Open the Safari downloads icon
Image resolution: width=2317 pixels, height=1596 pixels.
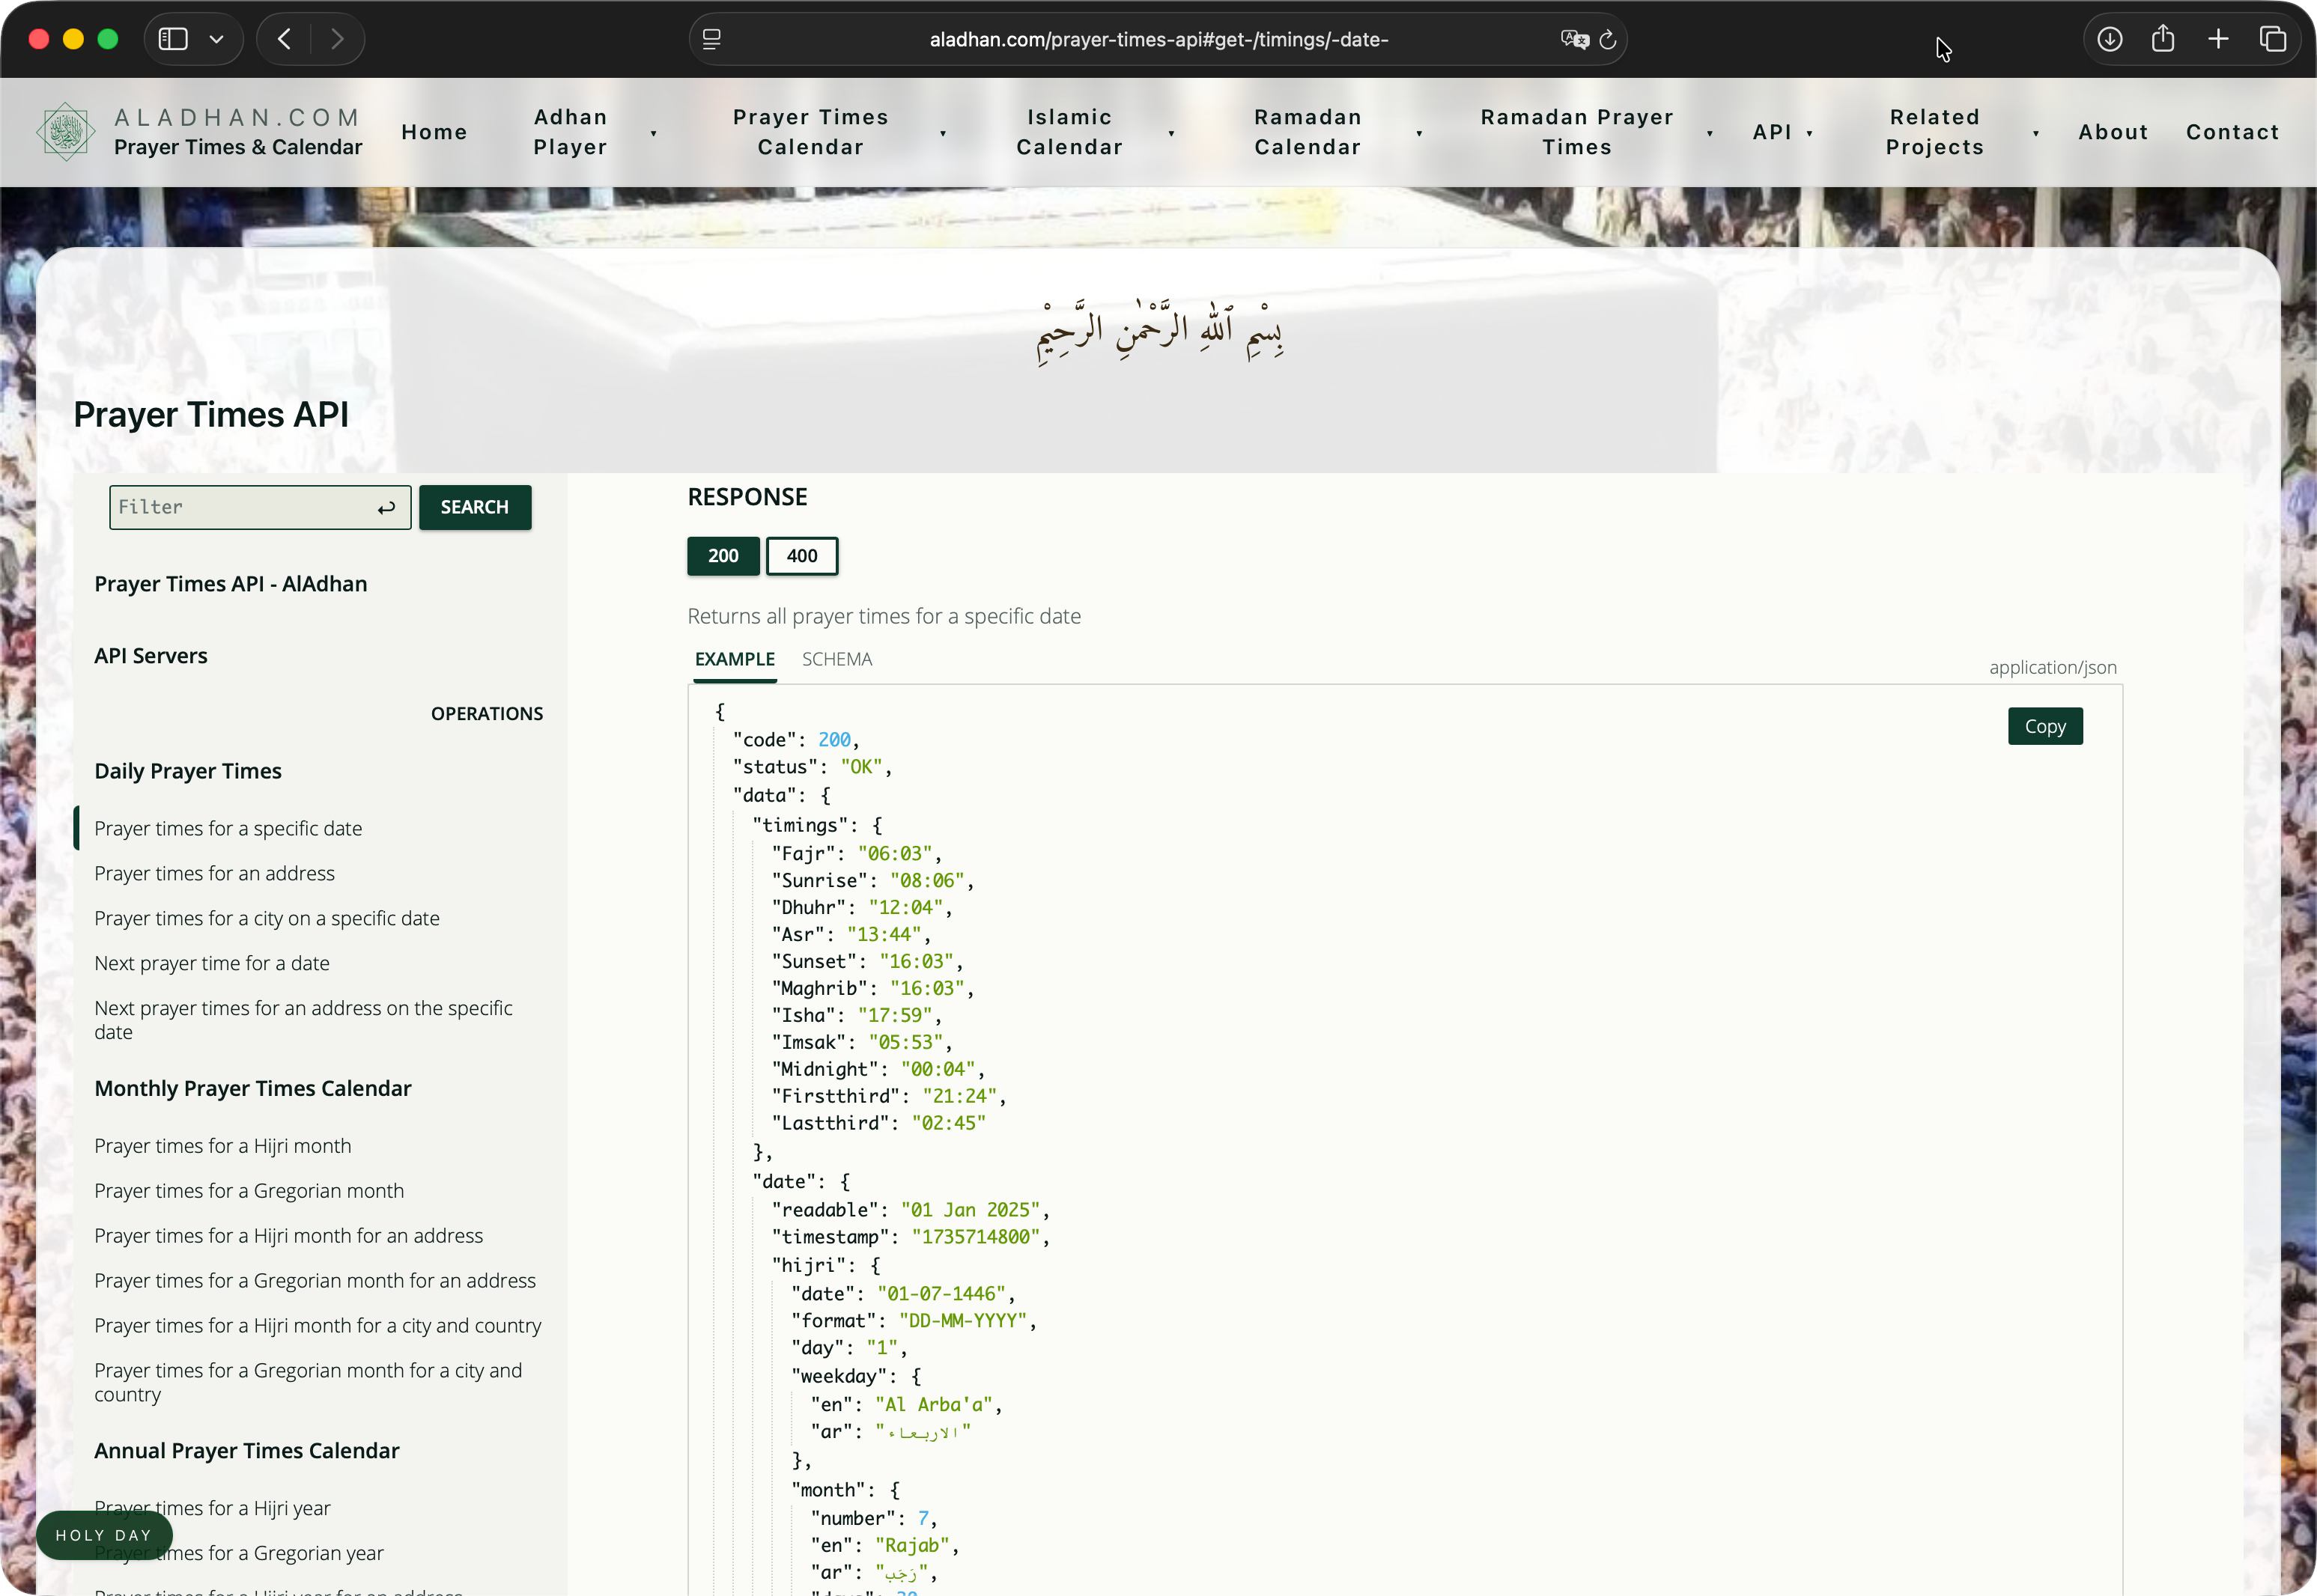(x=2110, y=39)
